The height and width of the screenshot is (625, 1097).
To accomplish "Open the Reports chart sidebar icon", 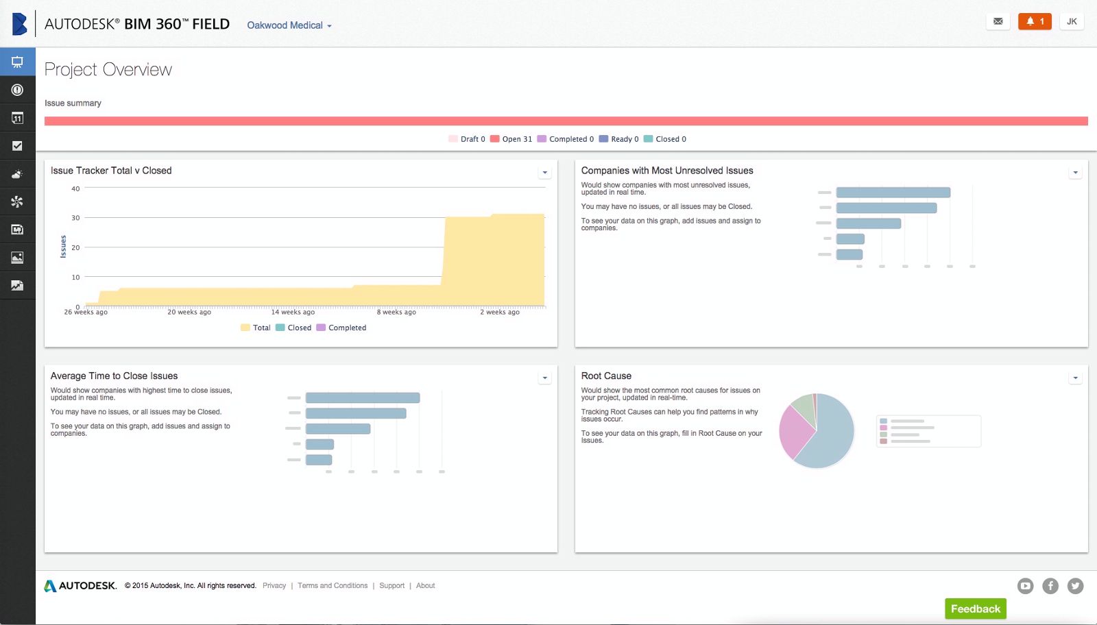I will point(17,286).
